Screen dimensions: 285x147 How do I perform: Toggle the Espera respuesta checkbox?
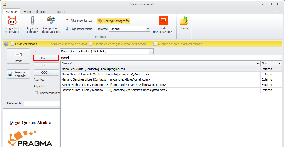pos(36,93)
